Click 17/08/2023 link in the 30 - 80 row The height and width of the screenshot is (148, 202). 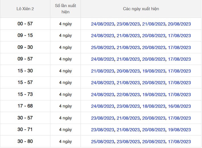179,142
